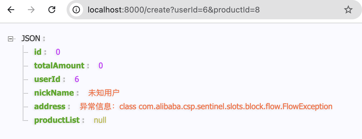The width and height of the screenshot is (362, 139).
Task: View site information icon in address bar
Action: tap(76, 10)
